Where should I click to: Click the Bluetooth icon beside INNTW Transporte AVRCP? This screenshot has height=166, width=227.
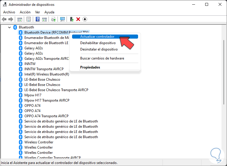pyautogui.click(x=21, y=69)
